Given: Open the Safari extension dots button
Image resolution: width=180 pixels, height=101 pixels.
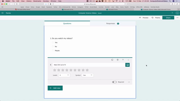Looking at the screenshot, I should [46, 4].
